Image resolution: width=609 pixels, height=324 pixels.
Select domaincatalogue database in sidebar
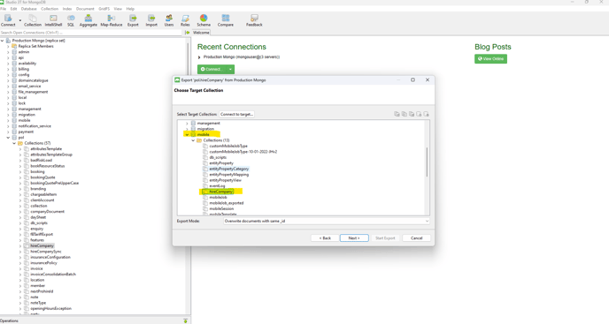[x=33, y=80]
